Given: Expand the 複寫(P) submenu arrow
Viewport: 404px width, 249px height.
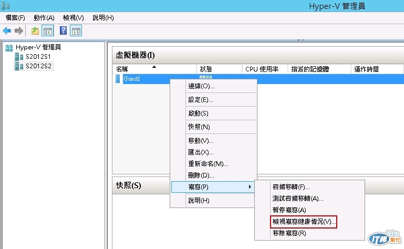Looking at the screenshot, I should coord(250,186).
